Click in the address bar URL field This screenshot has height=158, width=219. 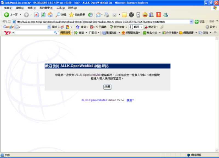coord(103,22)
